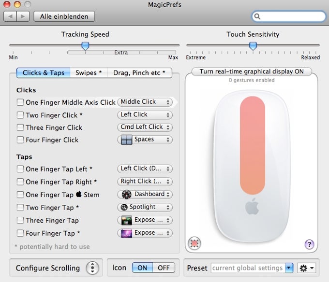Open the Left Click (D... dropdown
This screenshot has width=329, height=282.
[145, 169]
